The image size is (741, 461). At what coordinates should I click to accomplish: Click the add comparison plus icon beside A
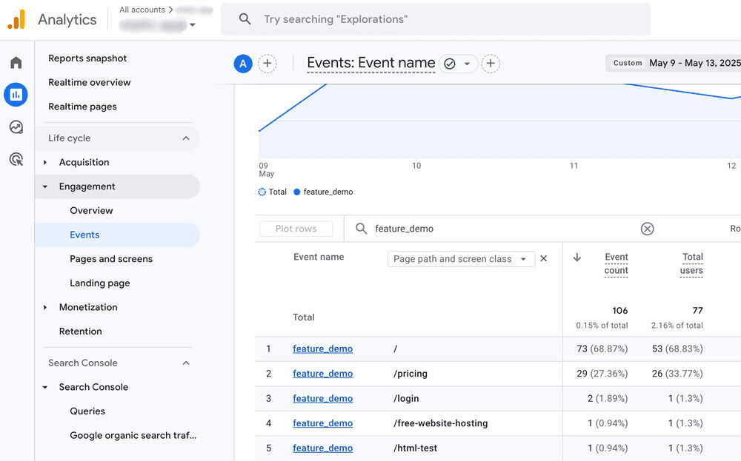(x=268, y=64)
